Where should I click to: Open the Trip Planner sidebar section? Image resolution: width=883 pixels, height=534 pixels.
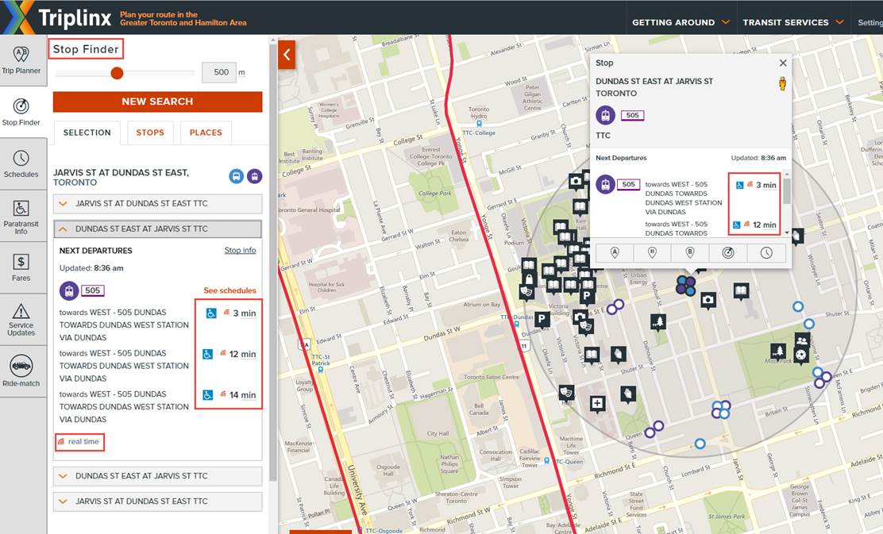21,61
